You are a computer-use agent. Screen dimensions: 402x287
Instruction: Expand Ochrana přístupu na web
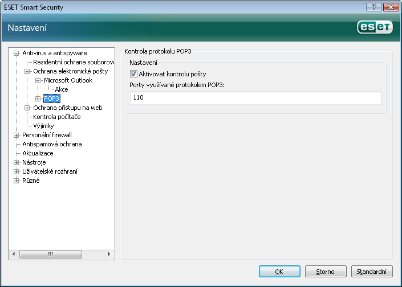pos(27,108)
